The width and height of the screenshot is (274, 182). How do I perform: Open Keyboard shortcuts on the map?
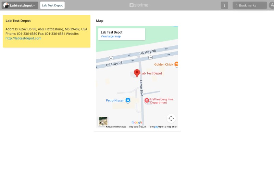pos(116,127)
